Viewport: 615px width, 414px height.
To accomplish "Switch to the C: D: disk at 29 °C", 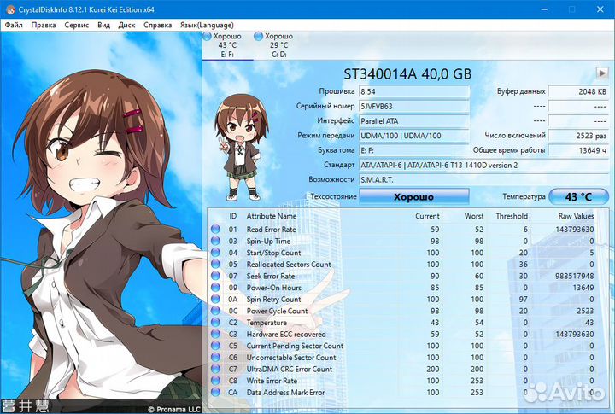I will pos(278,46).
